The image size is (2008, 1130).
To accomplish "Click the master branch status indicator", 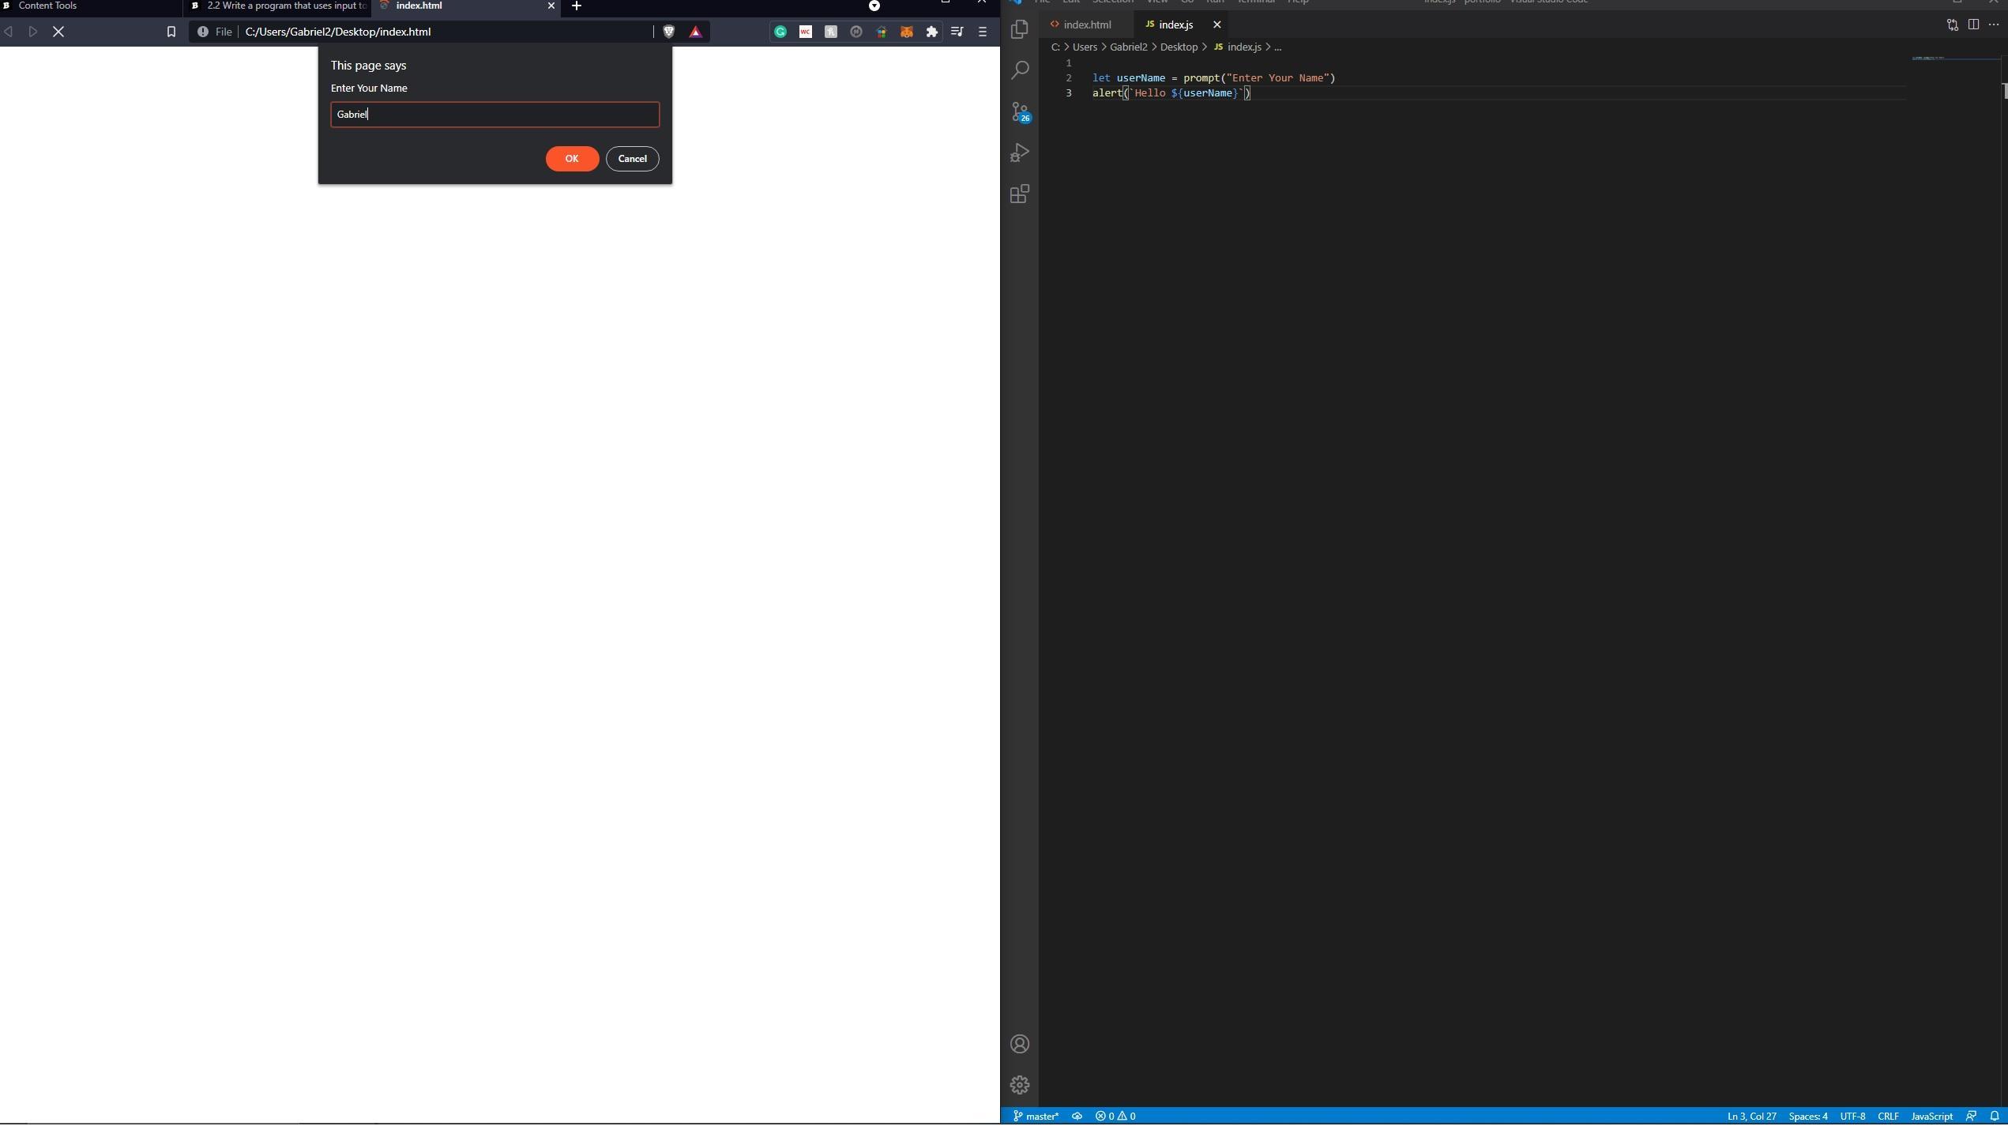I will pyautogui.click(x=1036, y=1116).
